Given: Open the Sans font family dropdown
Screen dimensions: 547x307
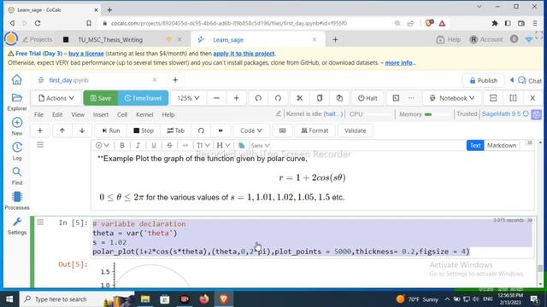Looking at the screenshot, I should (x=260, y=145).
